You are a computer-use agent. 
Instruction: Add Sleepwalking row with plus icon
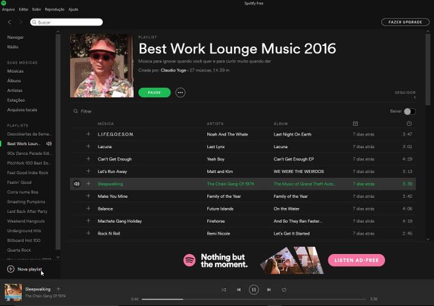pos(88,184)
